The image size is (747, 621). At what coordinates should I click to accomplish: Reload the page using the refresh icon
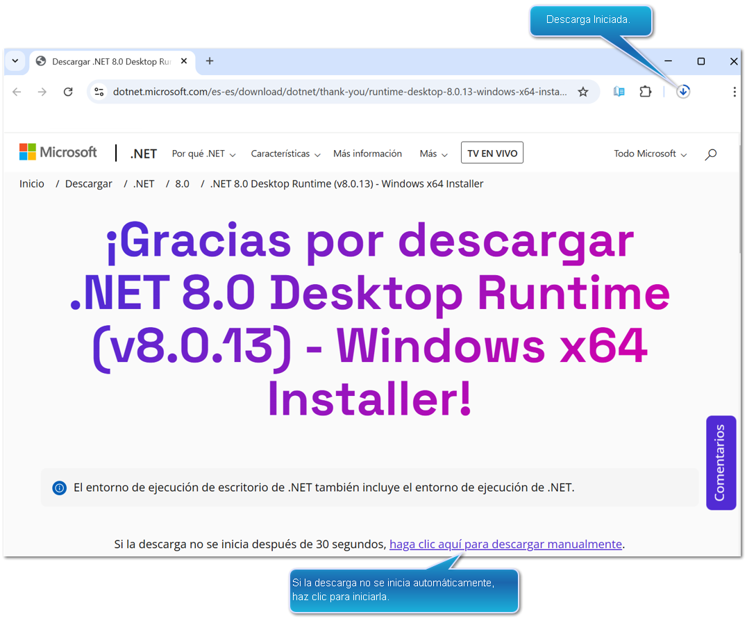pyautogui.click(x=67, y=91)
